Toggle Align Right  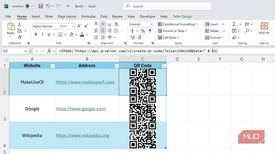coord(109,31)
